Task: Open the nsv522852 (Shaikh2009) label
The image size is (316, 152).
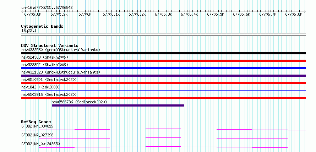Action: 45,65
